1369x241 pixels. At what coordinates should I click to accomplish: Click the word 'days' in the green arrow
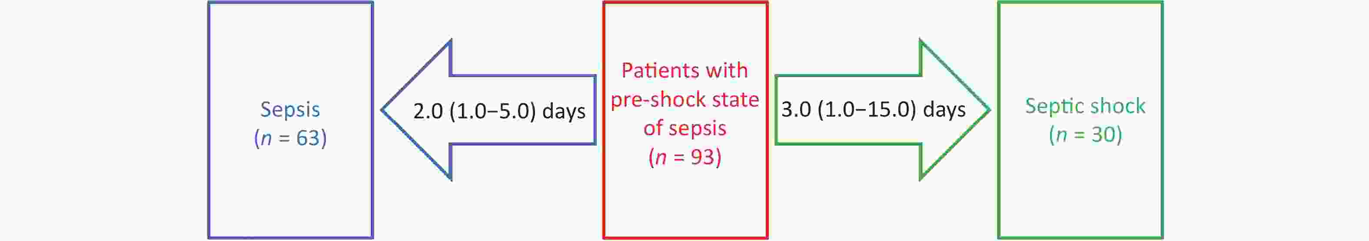click(944, 110)
